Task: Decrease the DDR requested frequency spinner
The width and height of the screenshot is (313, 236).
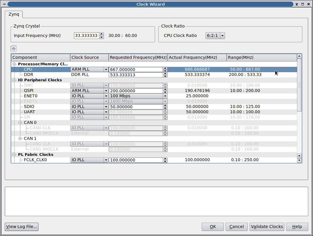Action: 165,76
